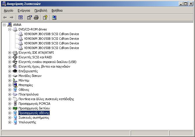The width and height of the screenshot is (195, 137).
Task: Expand Ελεγκτές ήχου, βίντεο και παιχνιδιών
Action: tap(10, 67)
